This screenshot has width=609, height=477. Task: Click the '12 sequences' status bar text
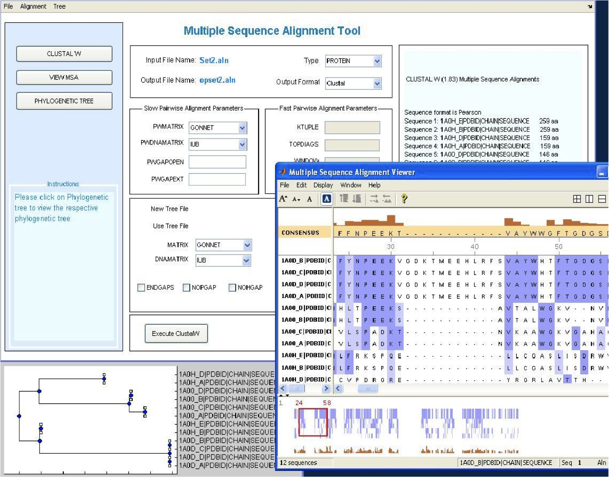pyautogui.click(x=298, y=463)
